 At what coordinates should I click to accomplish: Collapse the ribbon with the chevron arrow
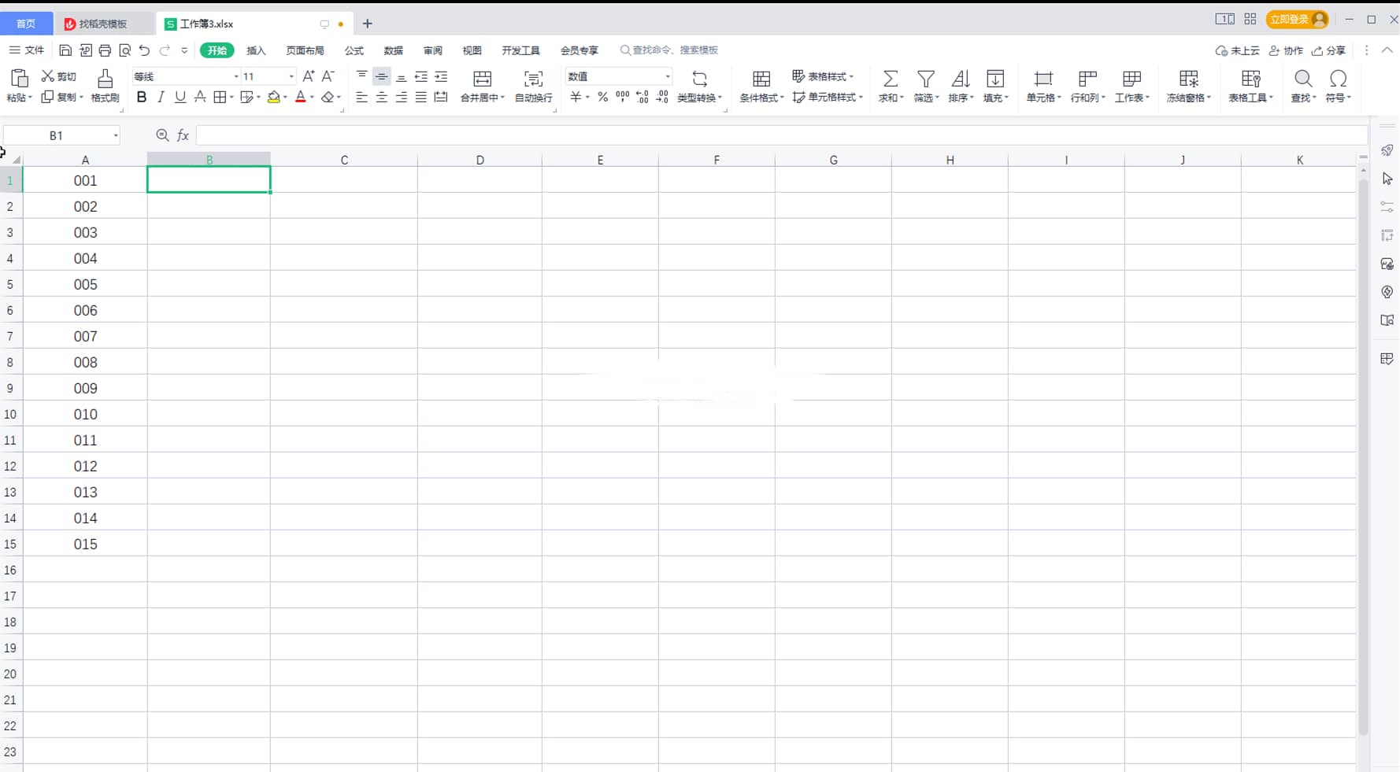[x=1387, y=50]
